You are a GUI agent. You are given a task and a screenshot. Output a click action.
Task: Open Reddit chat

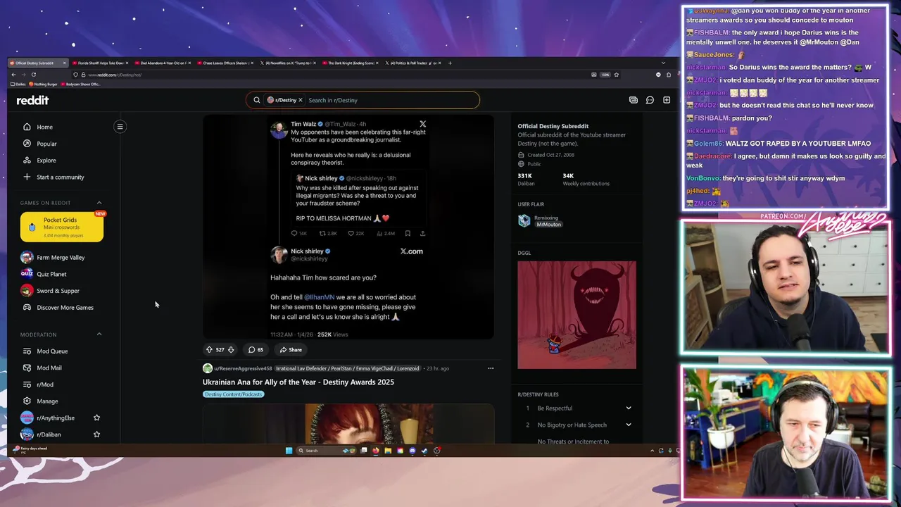click(650, 100)
